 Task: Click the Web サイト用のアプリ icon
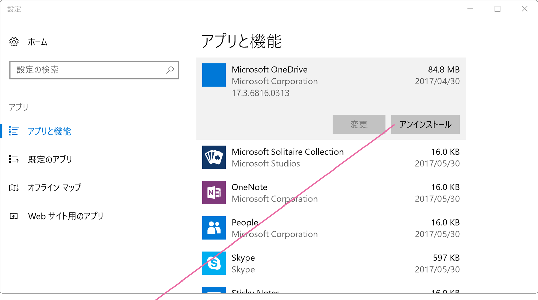coord(14,216)
